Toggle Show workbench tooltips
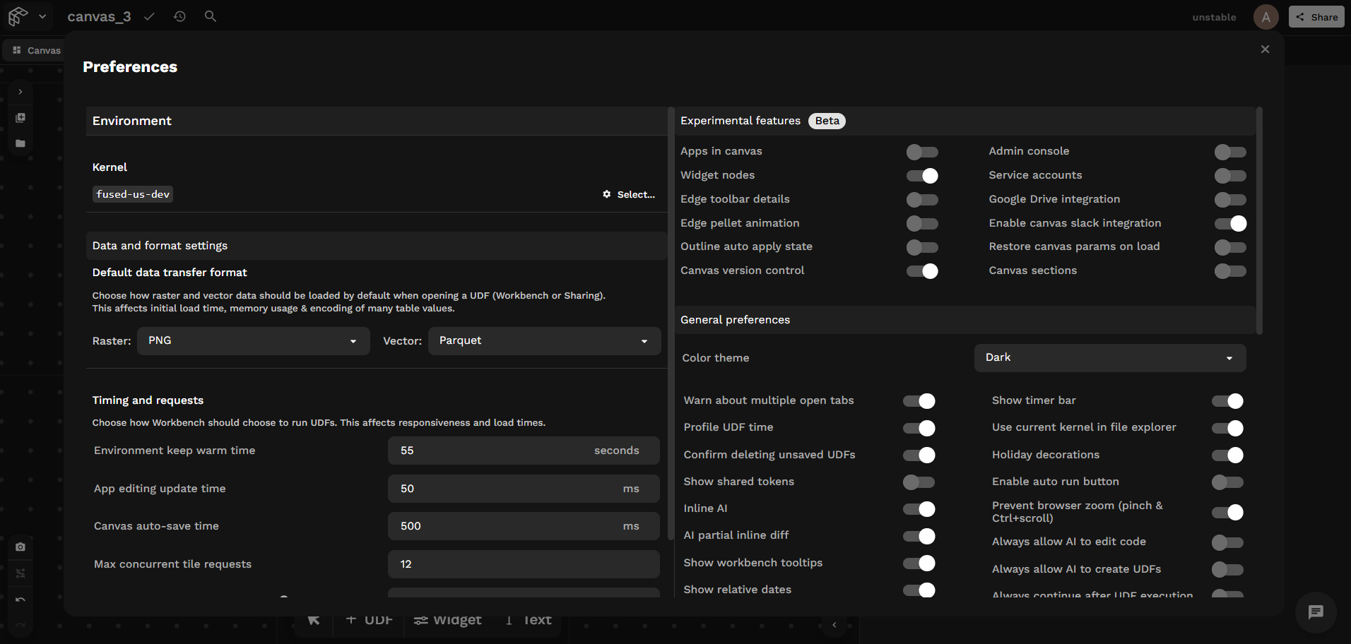This screenshot has width=1351, height=644. [x=919, y=563]
